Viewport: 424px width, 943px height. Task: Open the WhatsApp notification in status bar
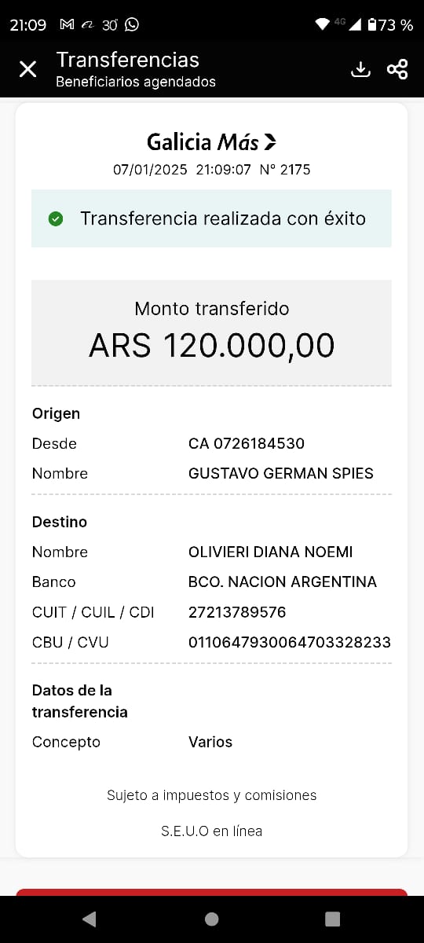pos(132,24)
